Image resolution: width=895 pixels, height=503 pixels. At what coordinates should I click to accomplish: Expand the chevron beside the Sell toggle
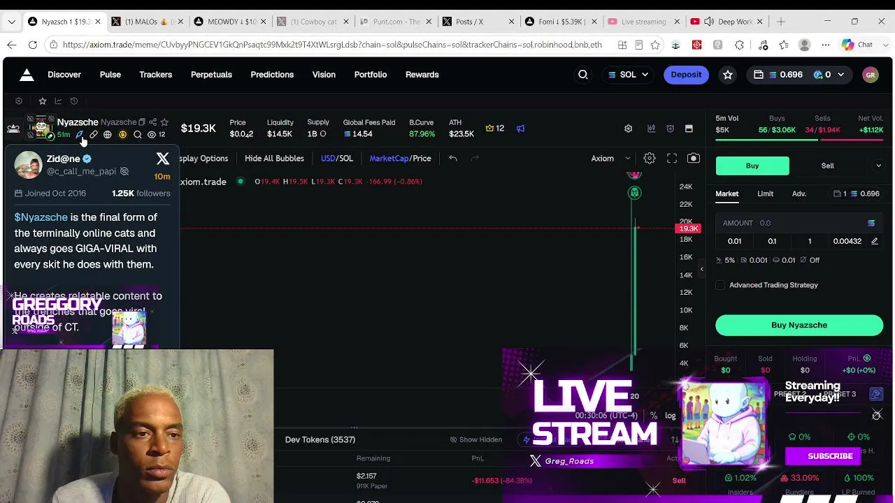(878, 166)
